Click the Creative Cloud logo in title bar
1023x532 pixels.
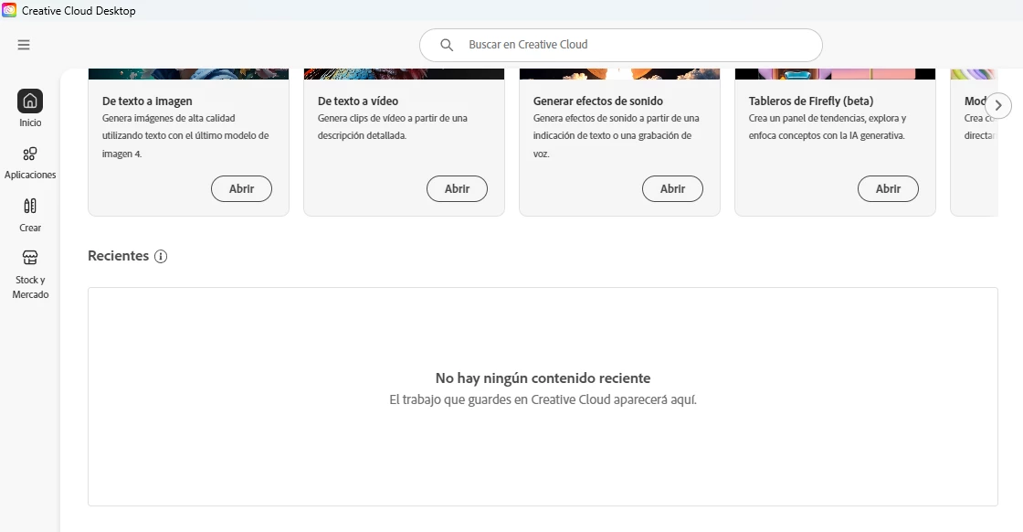pos(9,10)
